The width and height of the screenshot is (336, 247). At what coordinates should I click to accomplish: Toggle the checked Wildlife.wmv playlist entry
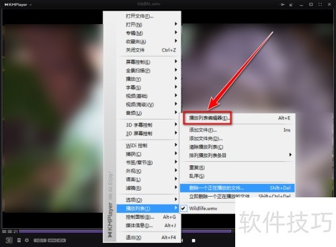pyautogui.click(x=207, y=209)
